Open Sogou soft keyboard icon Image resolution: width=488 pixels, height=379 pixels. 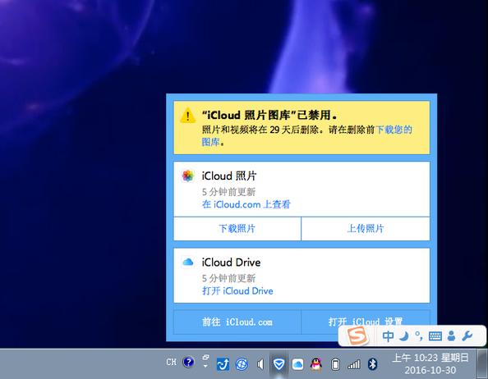[435, 336]
